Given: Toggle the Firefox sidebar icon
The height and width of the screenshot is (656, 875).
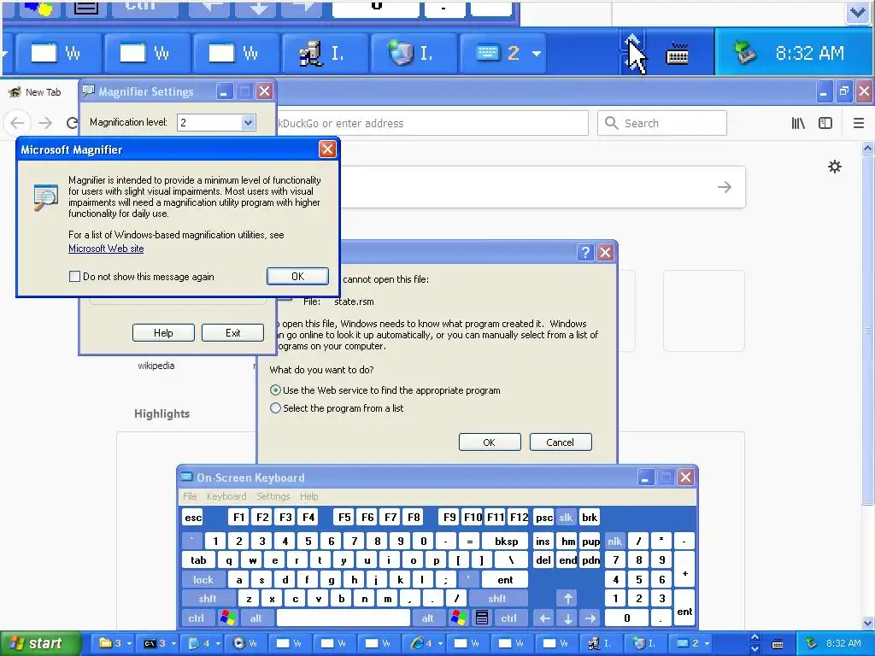Looking at the screenshot, I should pyautogui.click(x=825, y=123).
